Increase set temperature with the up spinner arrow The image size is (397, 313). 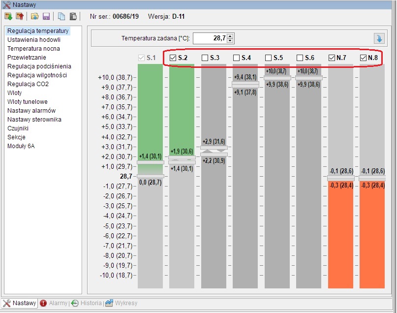pos(231,36)
